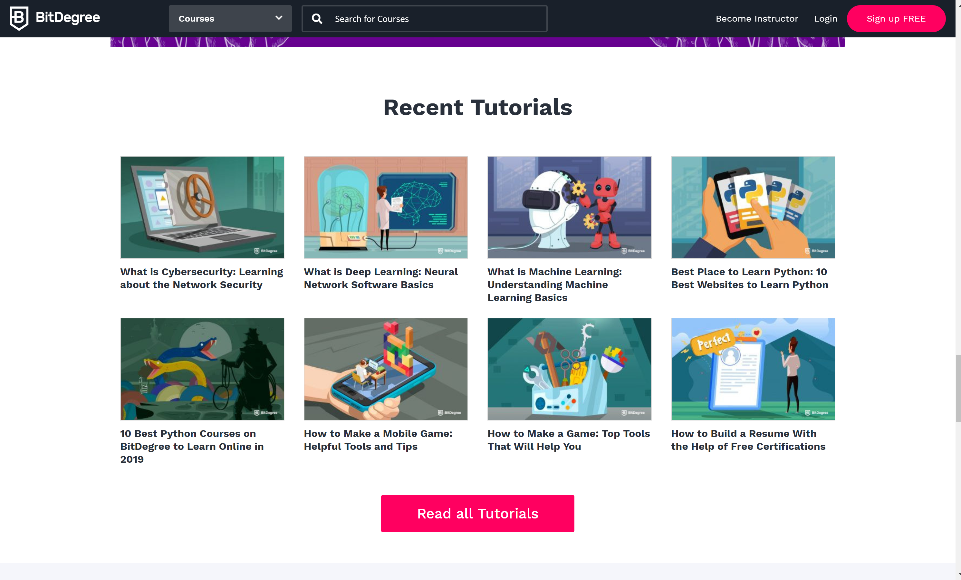Open the cybersecurity network security tutorial

201,278
